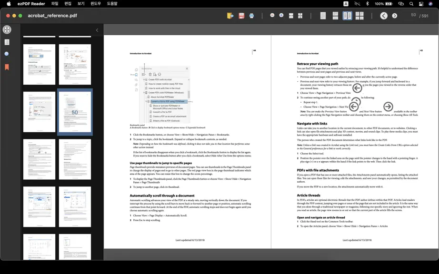Click the 'Navigate with links' heading
439x274 pixels.
pos(312,123)
